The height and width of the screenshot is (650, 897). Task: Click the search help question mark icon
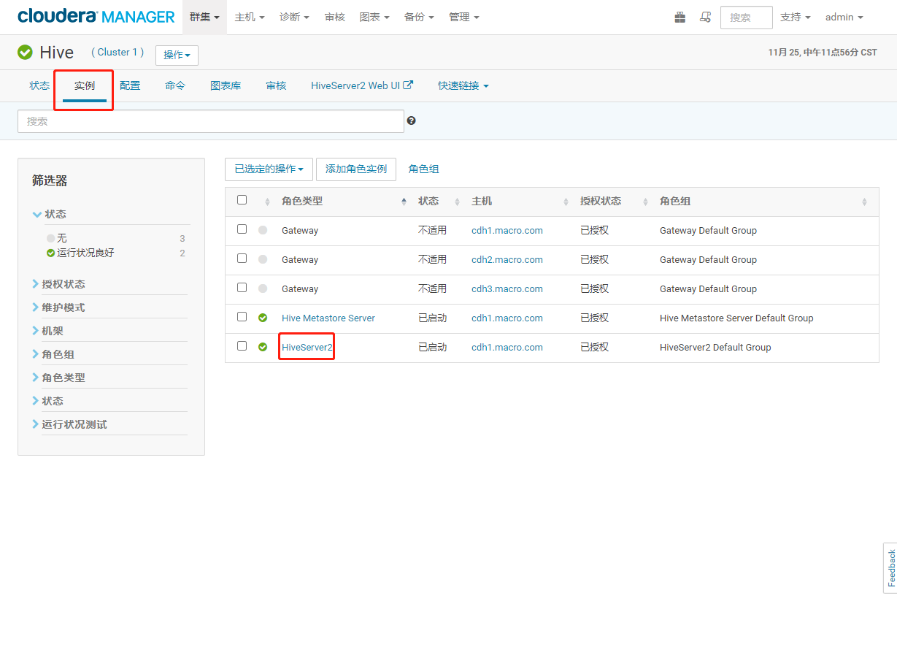(412, 121)
